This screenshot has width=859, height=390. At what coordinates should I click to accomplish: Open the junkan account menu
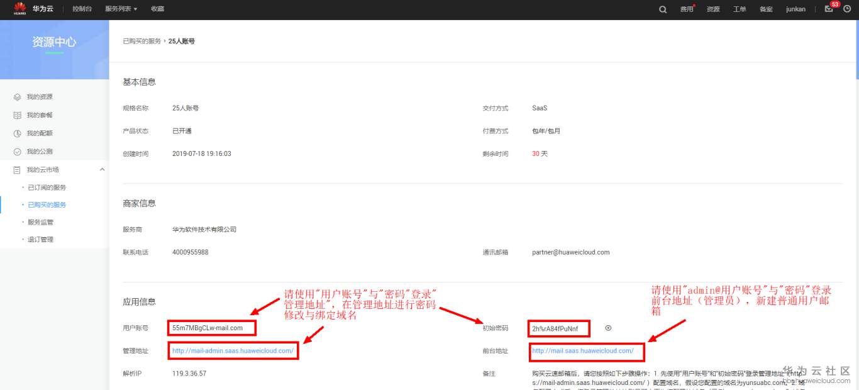coord(795,9)
